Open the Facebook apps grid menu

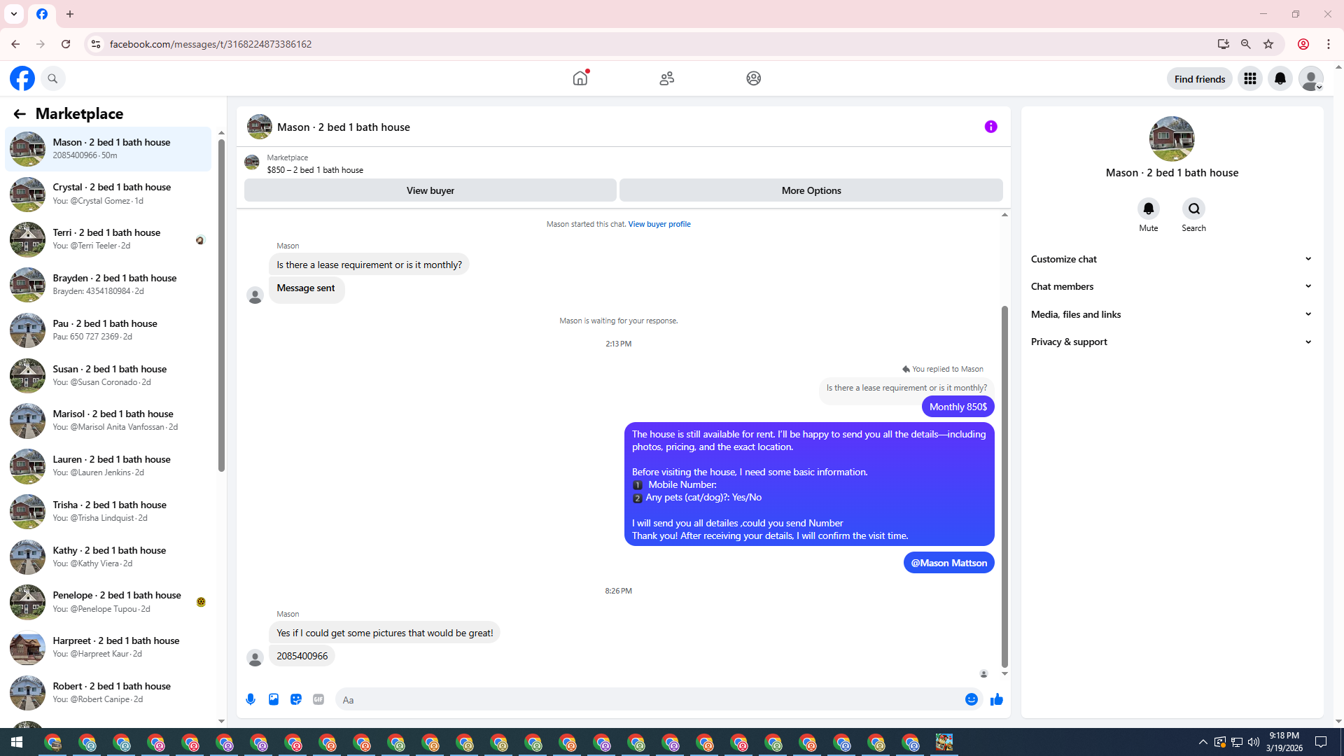[x=1249, y=78]
